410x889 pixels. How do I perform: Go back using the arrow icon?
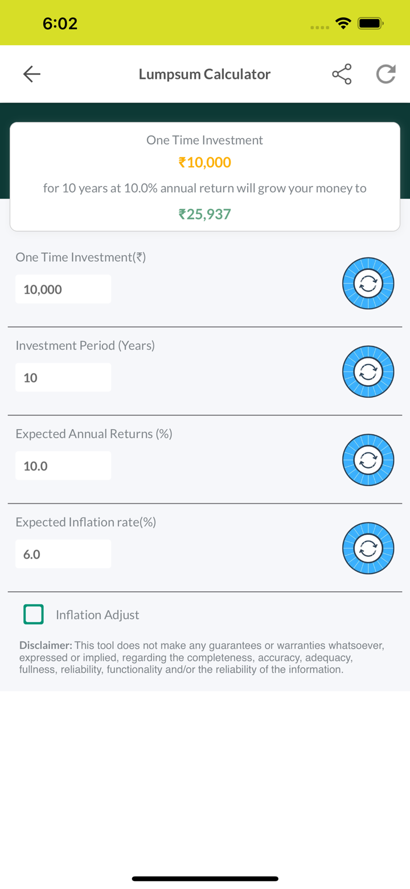tap(32, 74)
